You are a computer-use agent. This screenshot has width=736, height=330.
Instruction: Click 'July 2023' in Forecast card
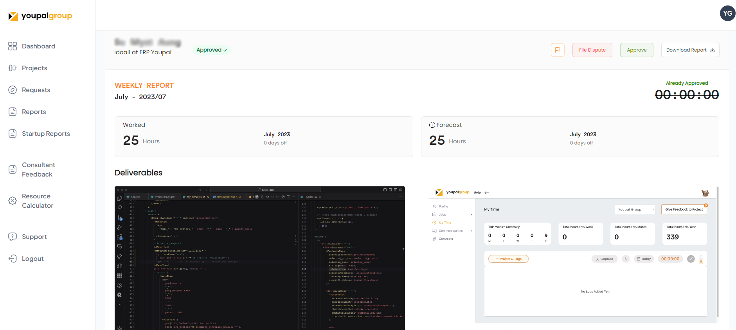(x=583, y=134)
